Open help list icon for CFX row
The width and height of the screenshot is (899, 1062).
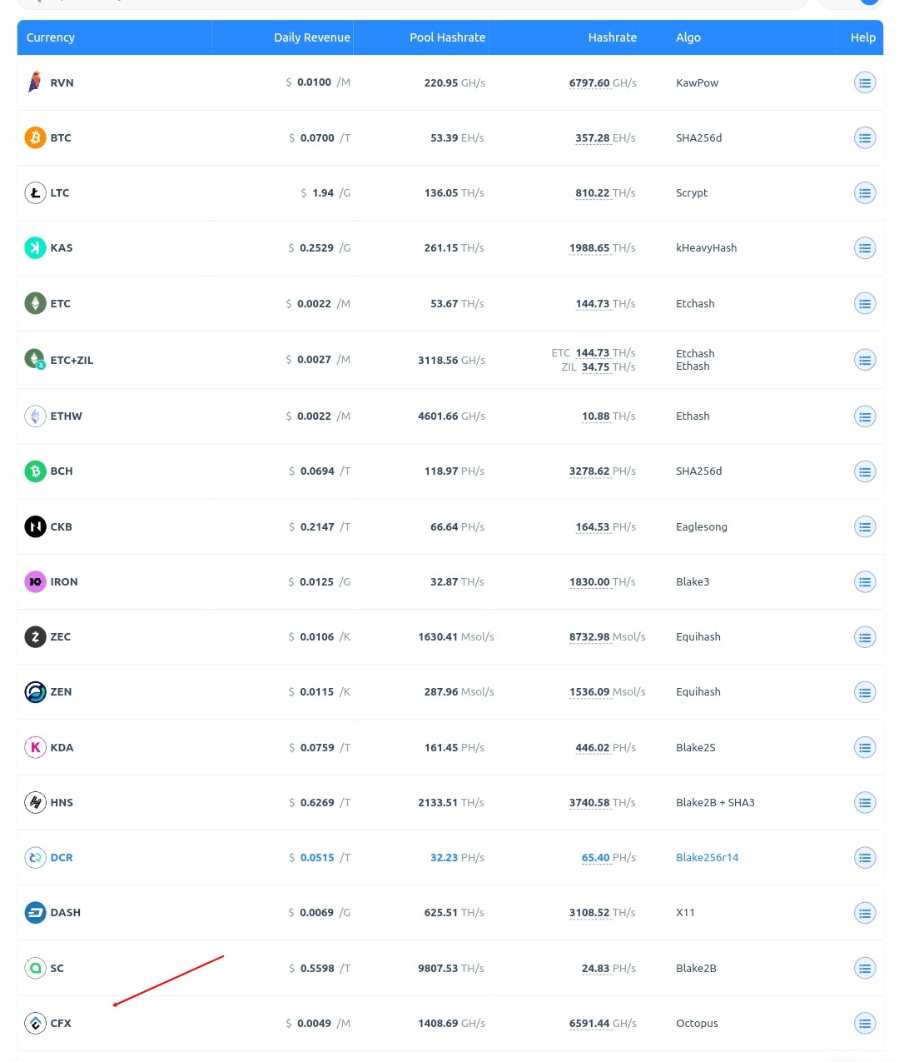(865, 1023)
